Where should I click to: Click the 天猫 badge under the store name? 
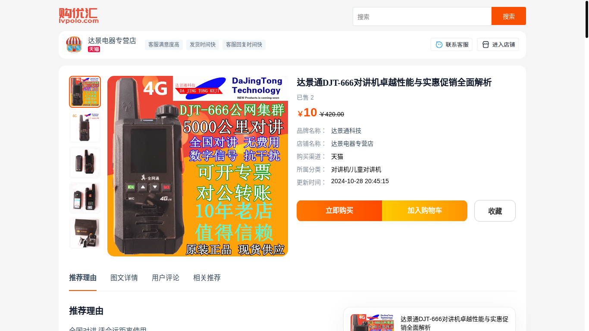[x=94, y=49]
